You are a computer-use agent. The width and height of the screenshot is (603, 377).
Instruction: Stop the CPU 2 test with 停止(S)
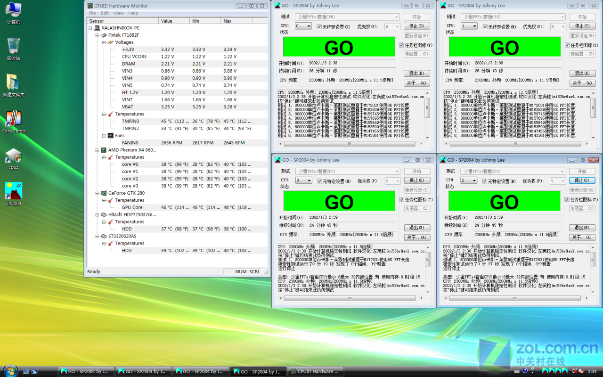582,180
